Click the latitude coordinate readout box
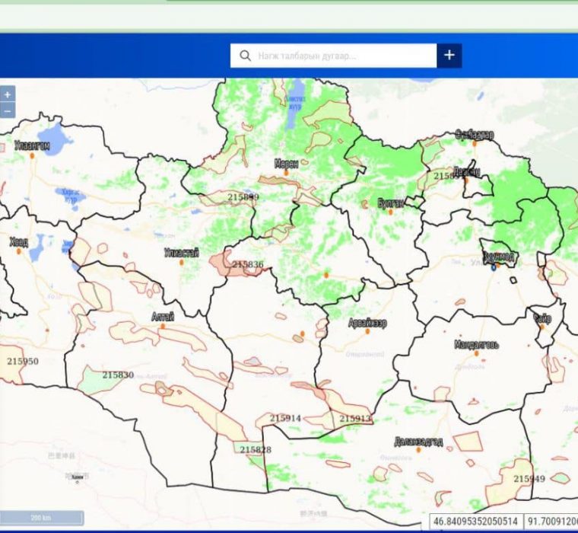Image resolution: width=578 pixels, height=533 pixels. [x=477, y=522]
